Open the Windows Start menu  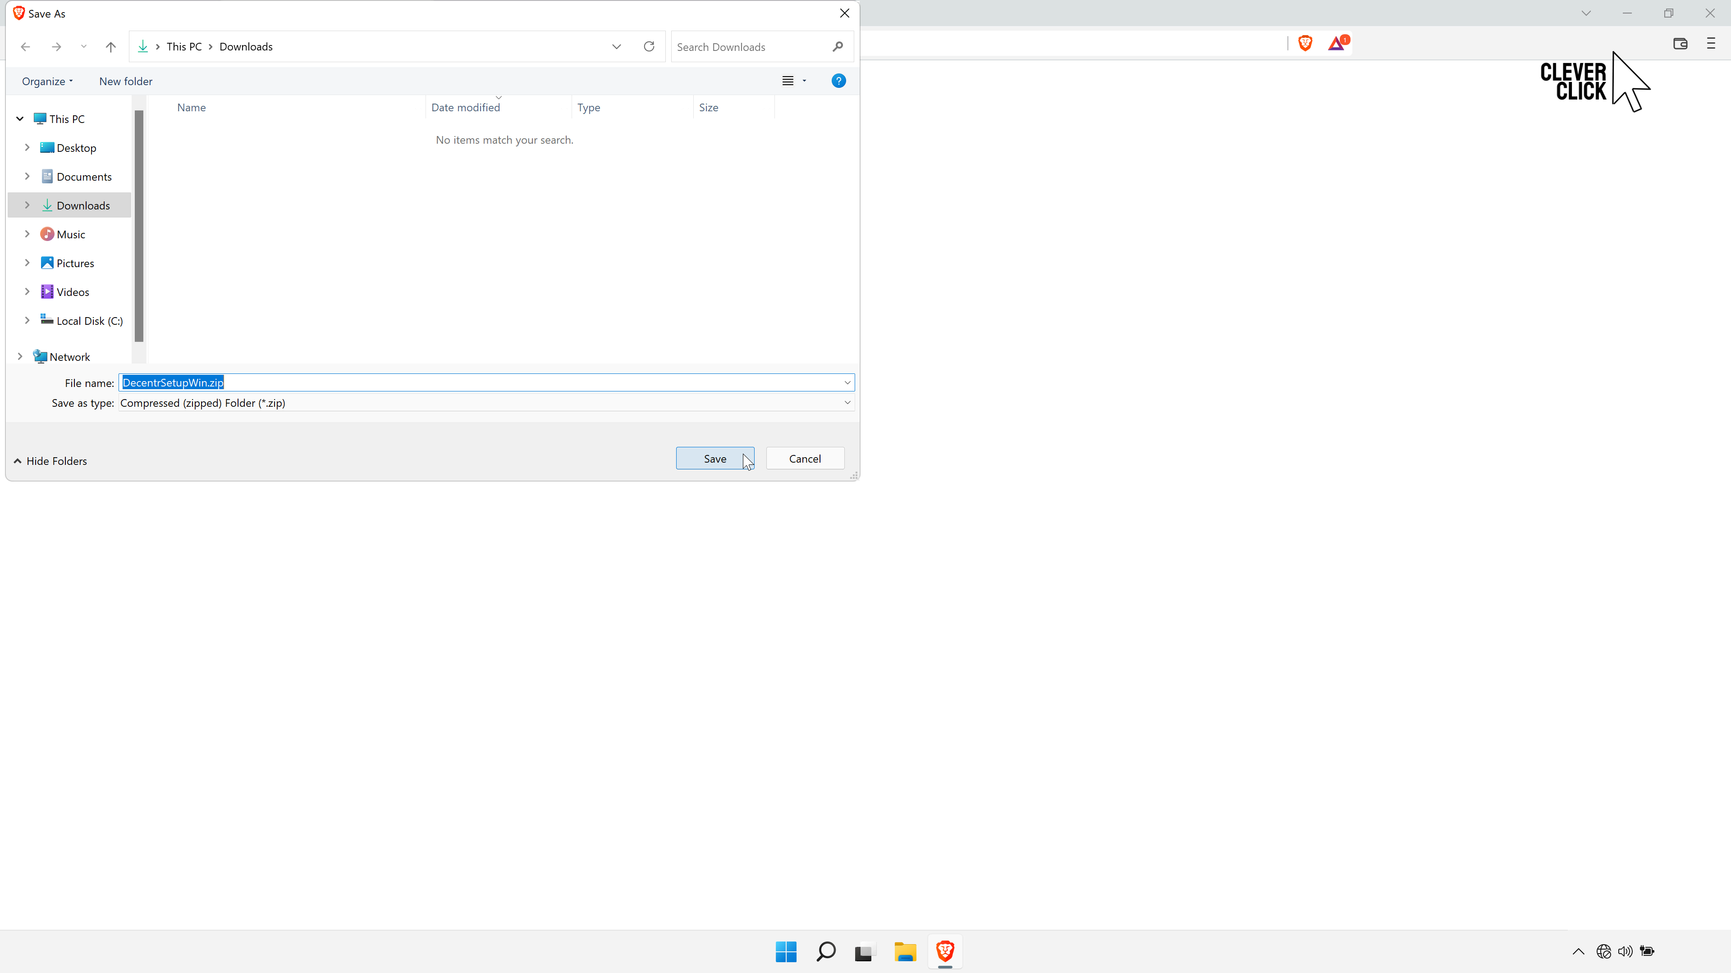coord(786,951)
